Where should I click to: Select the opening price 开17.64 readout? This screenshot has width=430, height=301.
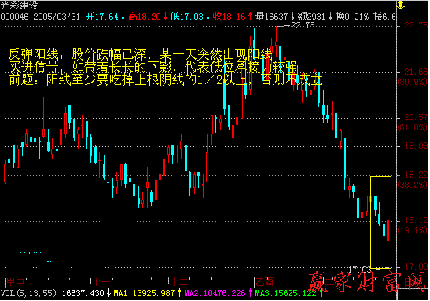point(102,17)
